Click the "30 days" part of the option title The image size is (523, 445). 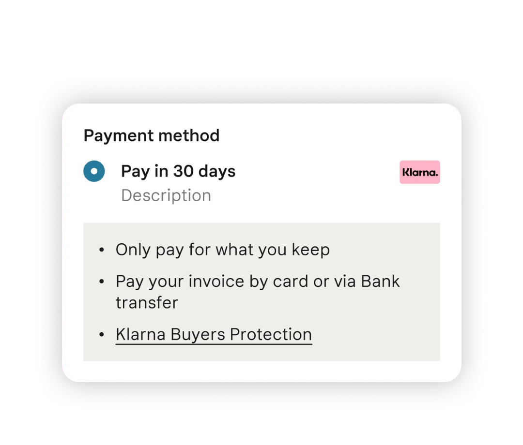[x=204, y=171]
